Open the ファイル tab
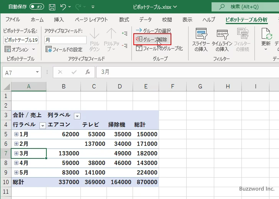The height and width of the screenshot is (199, 279). tap(13, 20)
